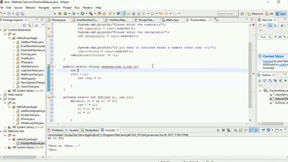The height and width of the screenshot is (162, 288).
Task: Switch to Git perspective button
Action: tap(270, 14)
